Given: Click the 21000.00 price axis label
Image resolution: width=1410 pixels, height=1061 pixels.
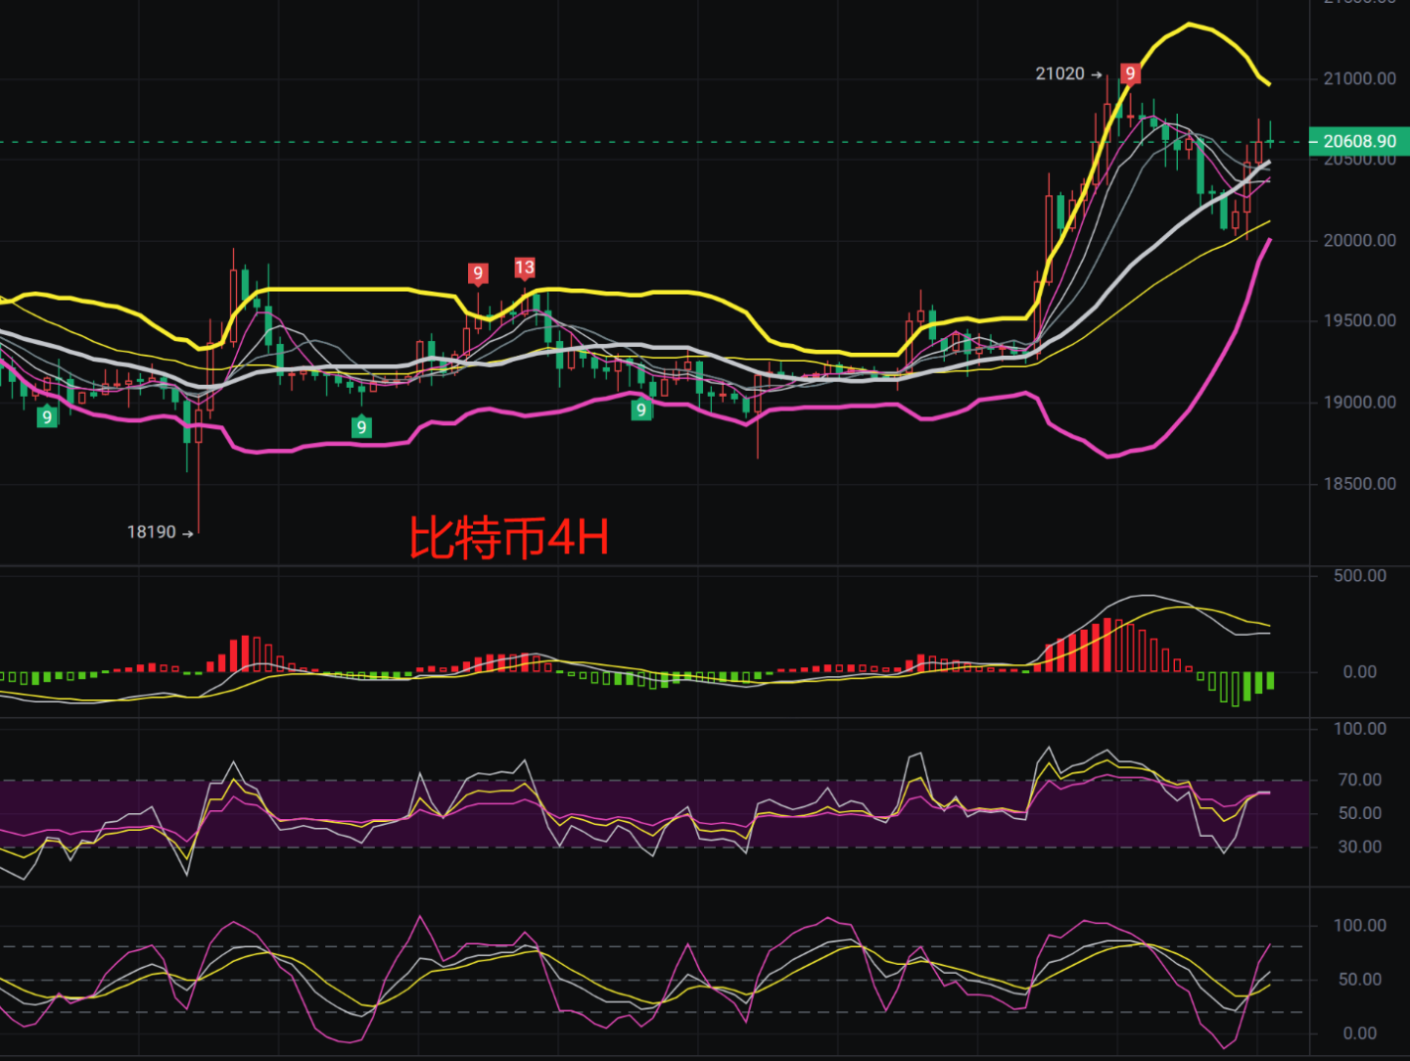Looking at the screenshot, I should (x=1359, y=78).
